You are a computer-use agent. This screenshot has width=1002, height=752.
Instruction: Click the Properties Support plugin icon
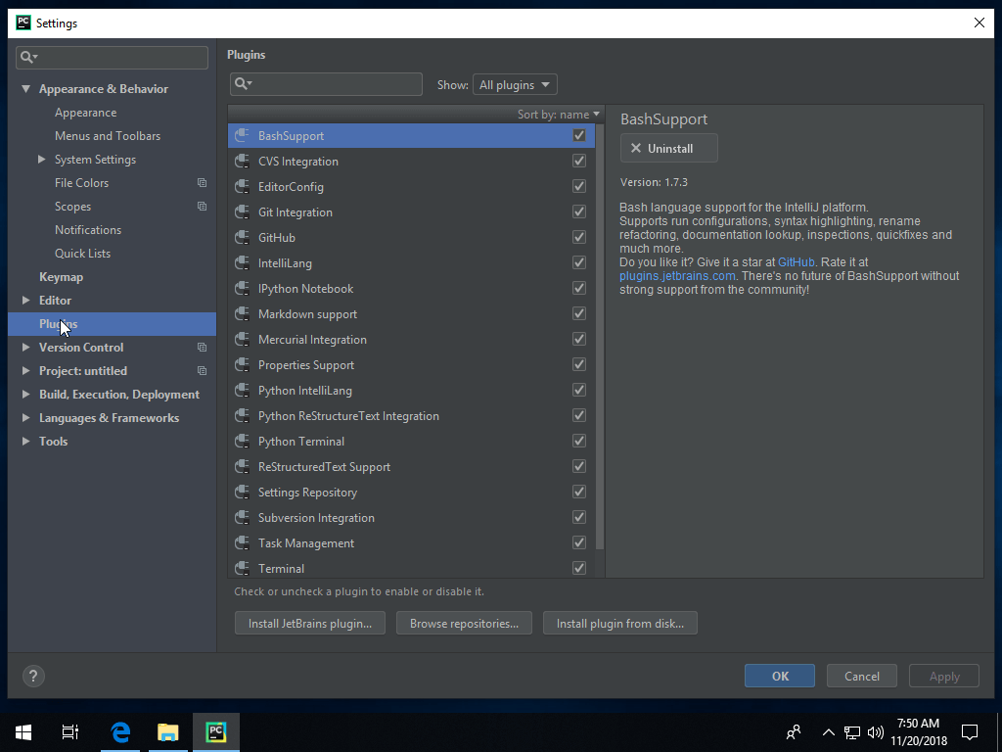243,365
